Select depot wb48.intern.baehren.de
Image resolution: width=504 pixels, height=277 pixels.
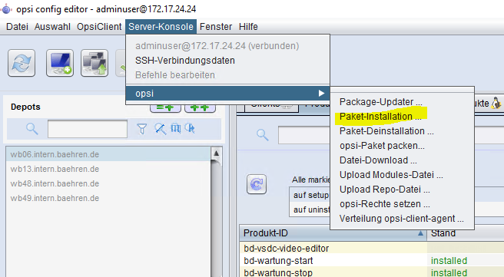(108, 183)
